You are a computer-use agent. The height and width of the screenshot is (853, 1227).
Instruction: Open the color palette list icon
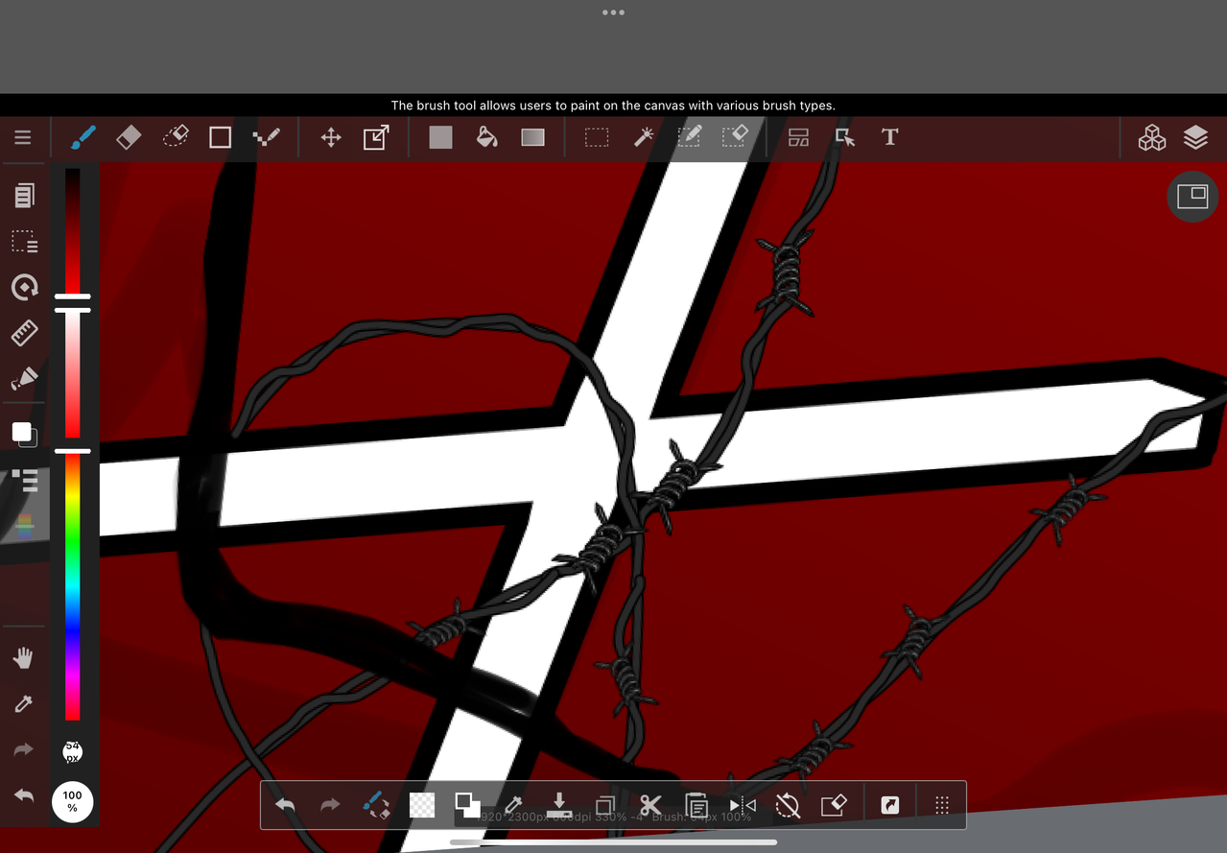25,480
